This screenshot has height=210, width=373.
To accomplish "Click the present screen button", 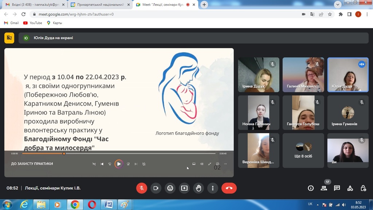I will tap(184, 188).
